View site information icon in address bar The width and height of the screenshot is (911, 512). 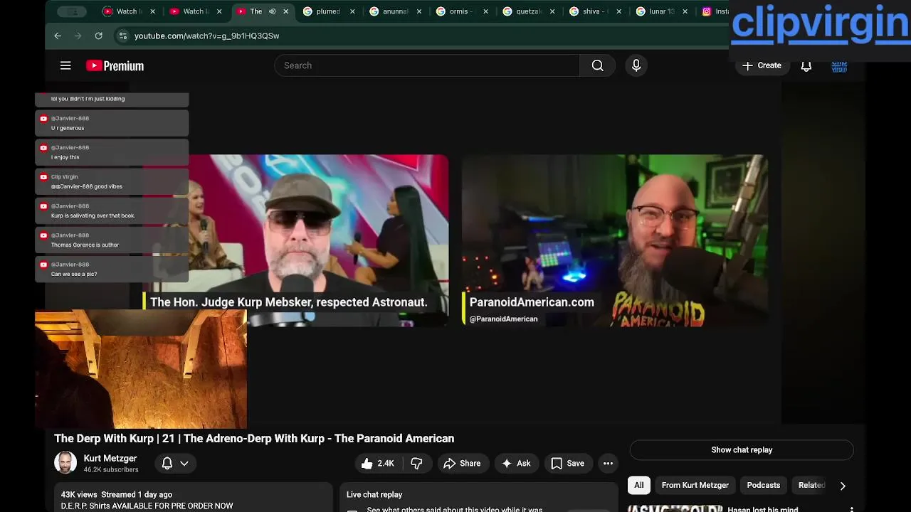pyautogui.click(x=122, y=36)
